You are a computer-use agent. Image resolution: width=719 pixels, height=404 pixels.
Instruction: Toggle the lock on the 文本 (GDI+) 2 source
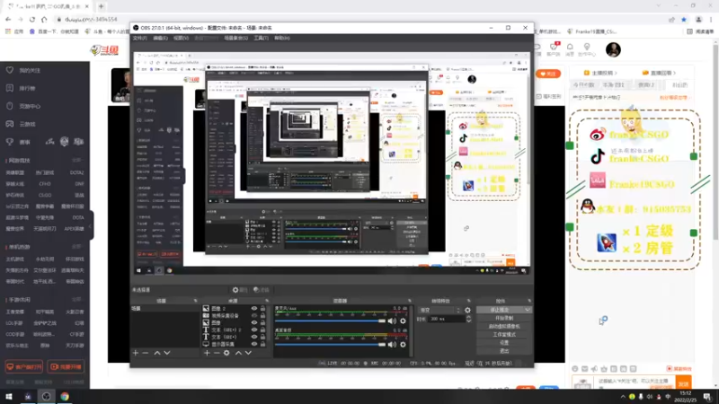pos(262,329)
